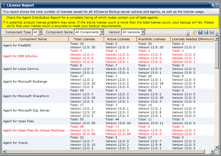The height and width of the screenshot is (156, 221).
Task: Click the yellow warning triangle icon
Action: 4,22
